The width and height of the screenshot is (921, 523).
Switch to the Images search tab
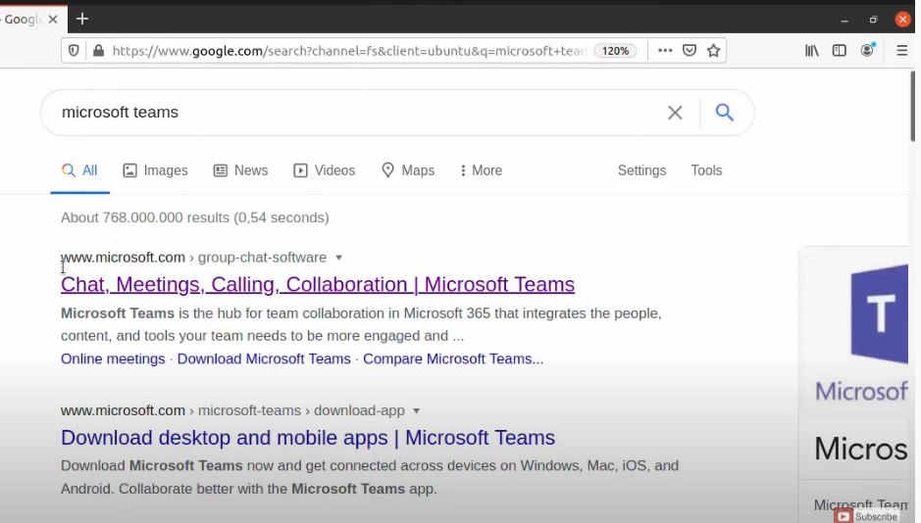[x=155, y=170]
